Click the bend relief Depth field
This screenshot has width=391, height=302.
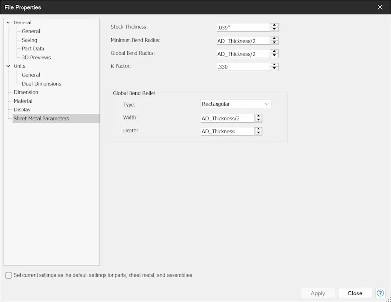(227, 131)
